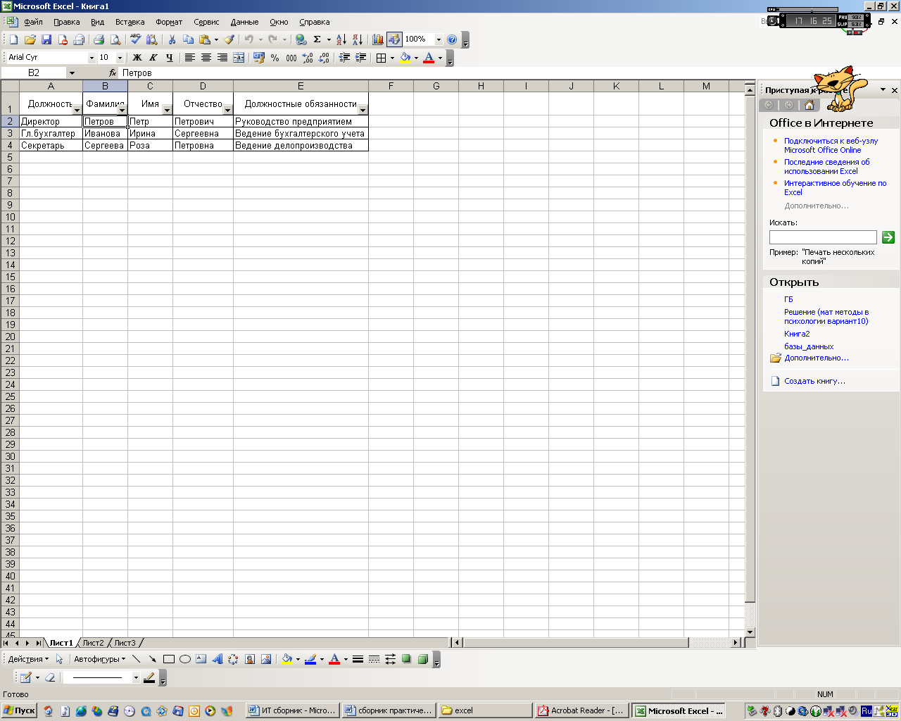
Task: Toggle right text alignment
Action: pos(222,58)
